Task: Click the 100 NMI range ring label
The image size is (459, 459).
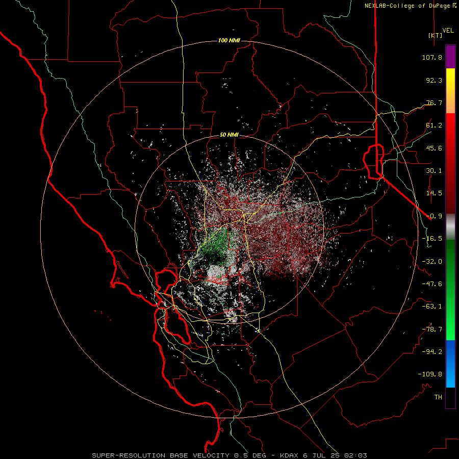Action: click(229, 40)
